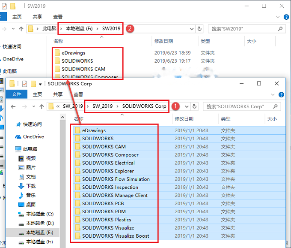The image size is (291, 248).
Task: Click search box in SOLIDWORKS Corp window
Action: click(x=241, y=106)
